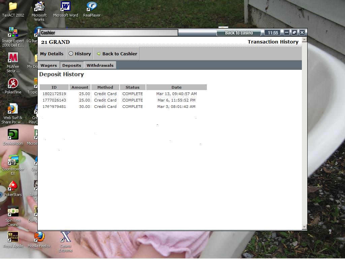Open My Details in cashier
Viewport: 345px width, 259px height.
pos(52,54)
